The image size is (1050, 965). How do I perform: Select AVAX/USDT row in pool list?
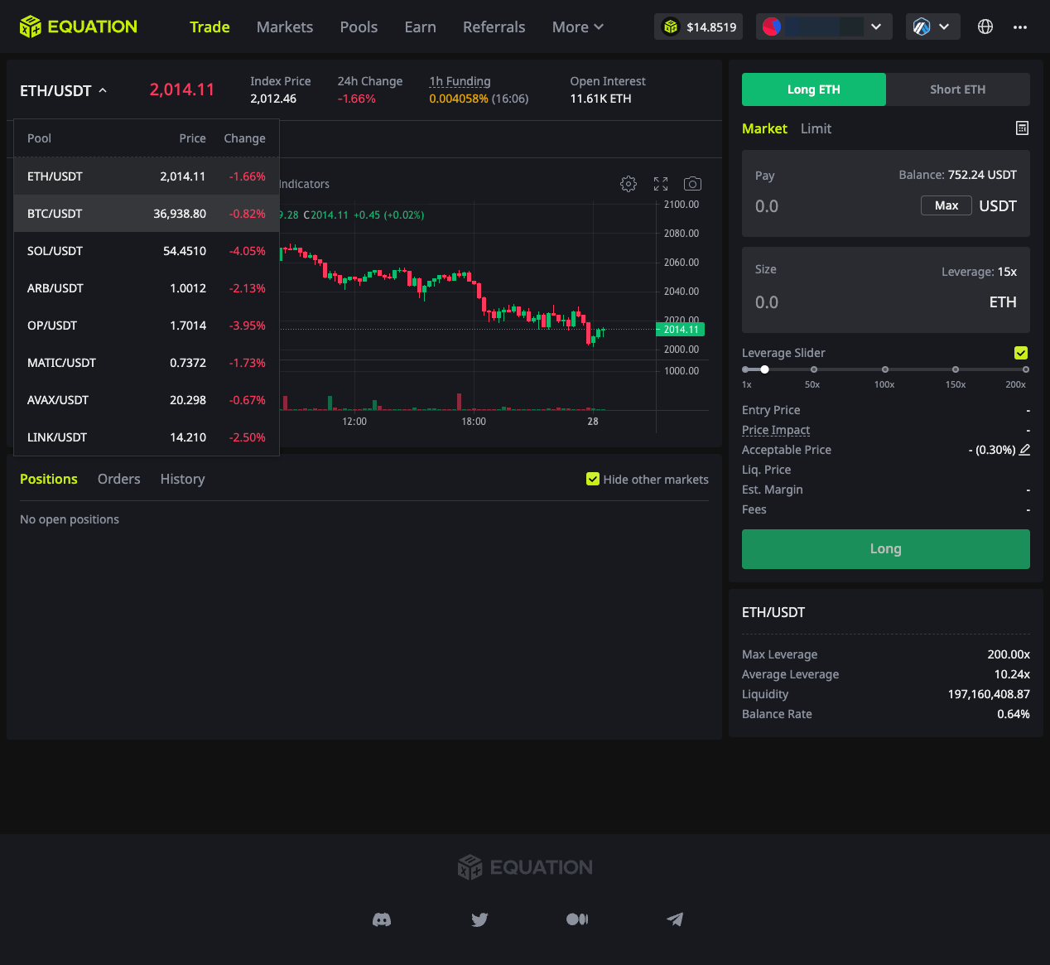147,400
